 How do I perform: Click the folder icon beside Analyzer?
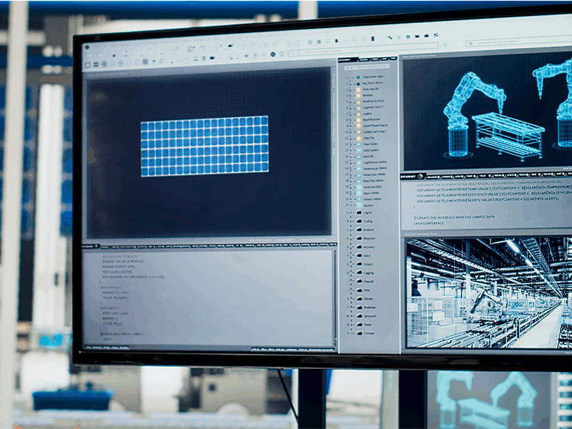tap(359, 230)
